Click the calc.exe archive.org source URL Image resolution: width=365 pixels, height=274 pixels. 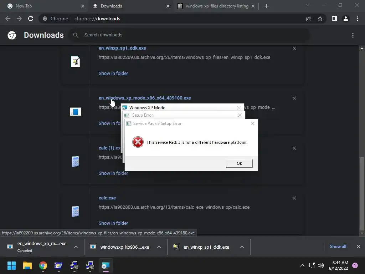tap(174, 207)
